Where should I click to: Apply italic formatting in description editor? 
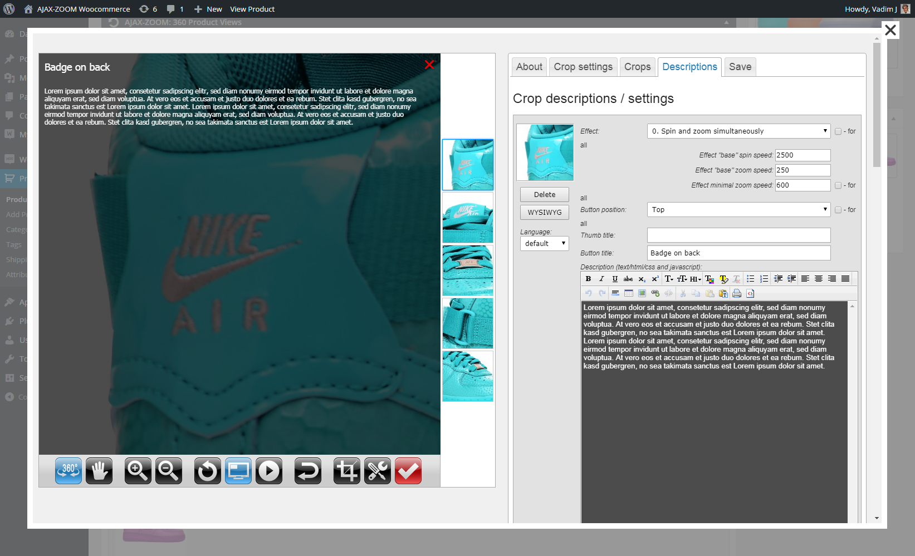(x=601, y=279)
